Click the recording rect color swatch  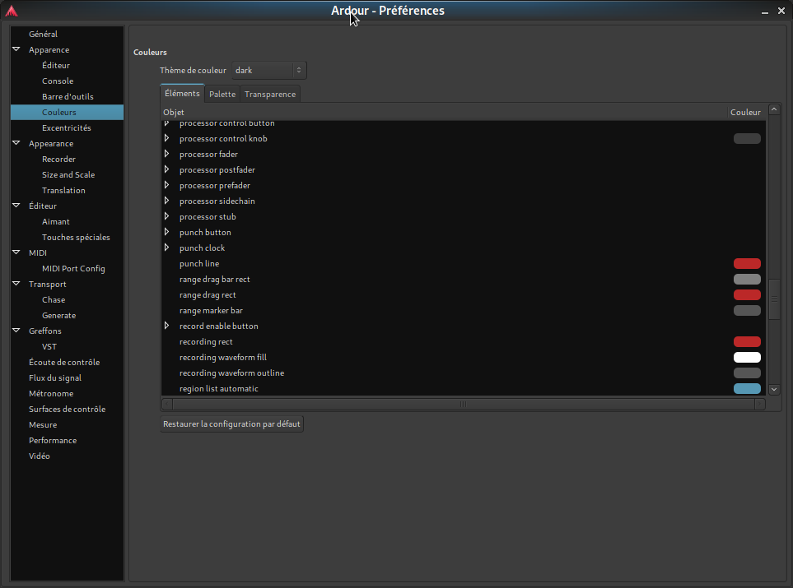(747, 342)
